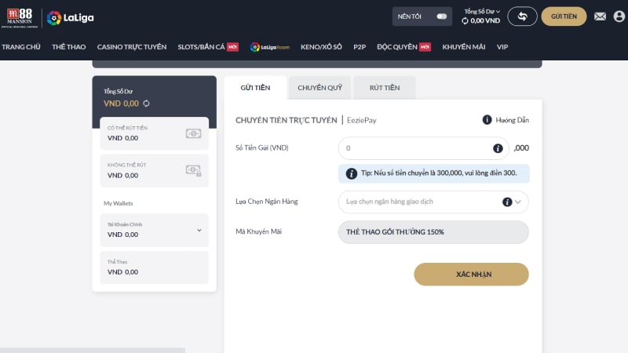
Task: Open the user profile avatar icon
Action: pyautogui.click(x=619, y=16)
